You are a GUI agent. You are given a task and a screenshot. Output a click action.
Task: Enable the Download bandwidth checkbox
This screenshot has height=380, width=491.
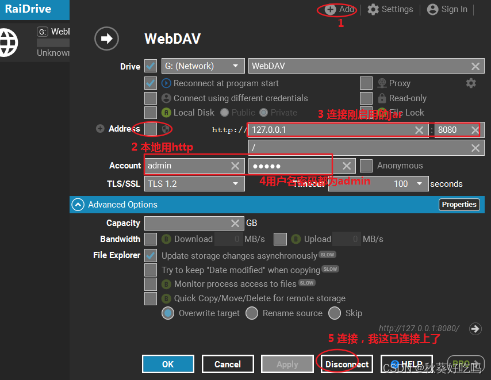[151, 239]
